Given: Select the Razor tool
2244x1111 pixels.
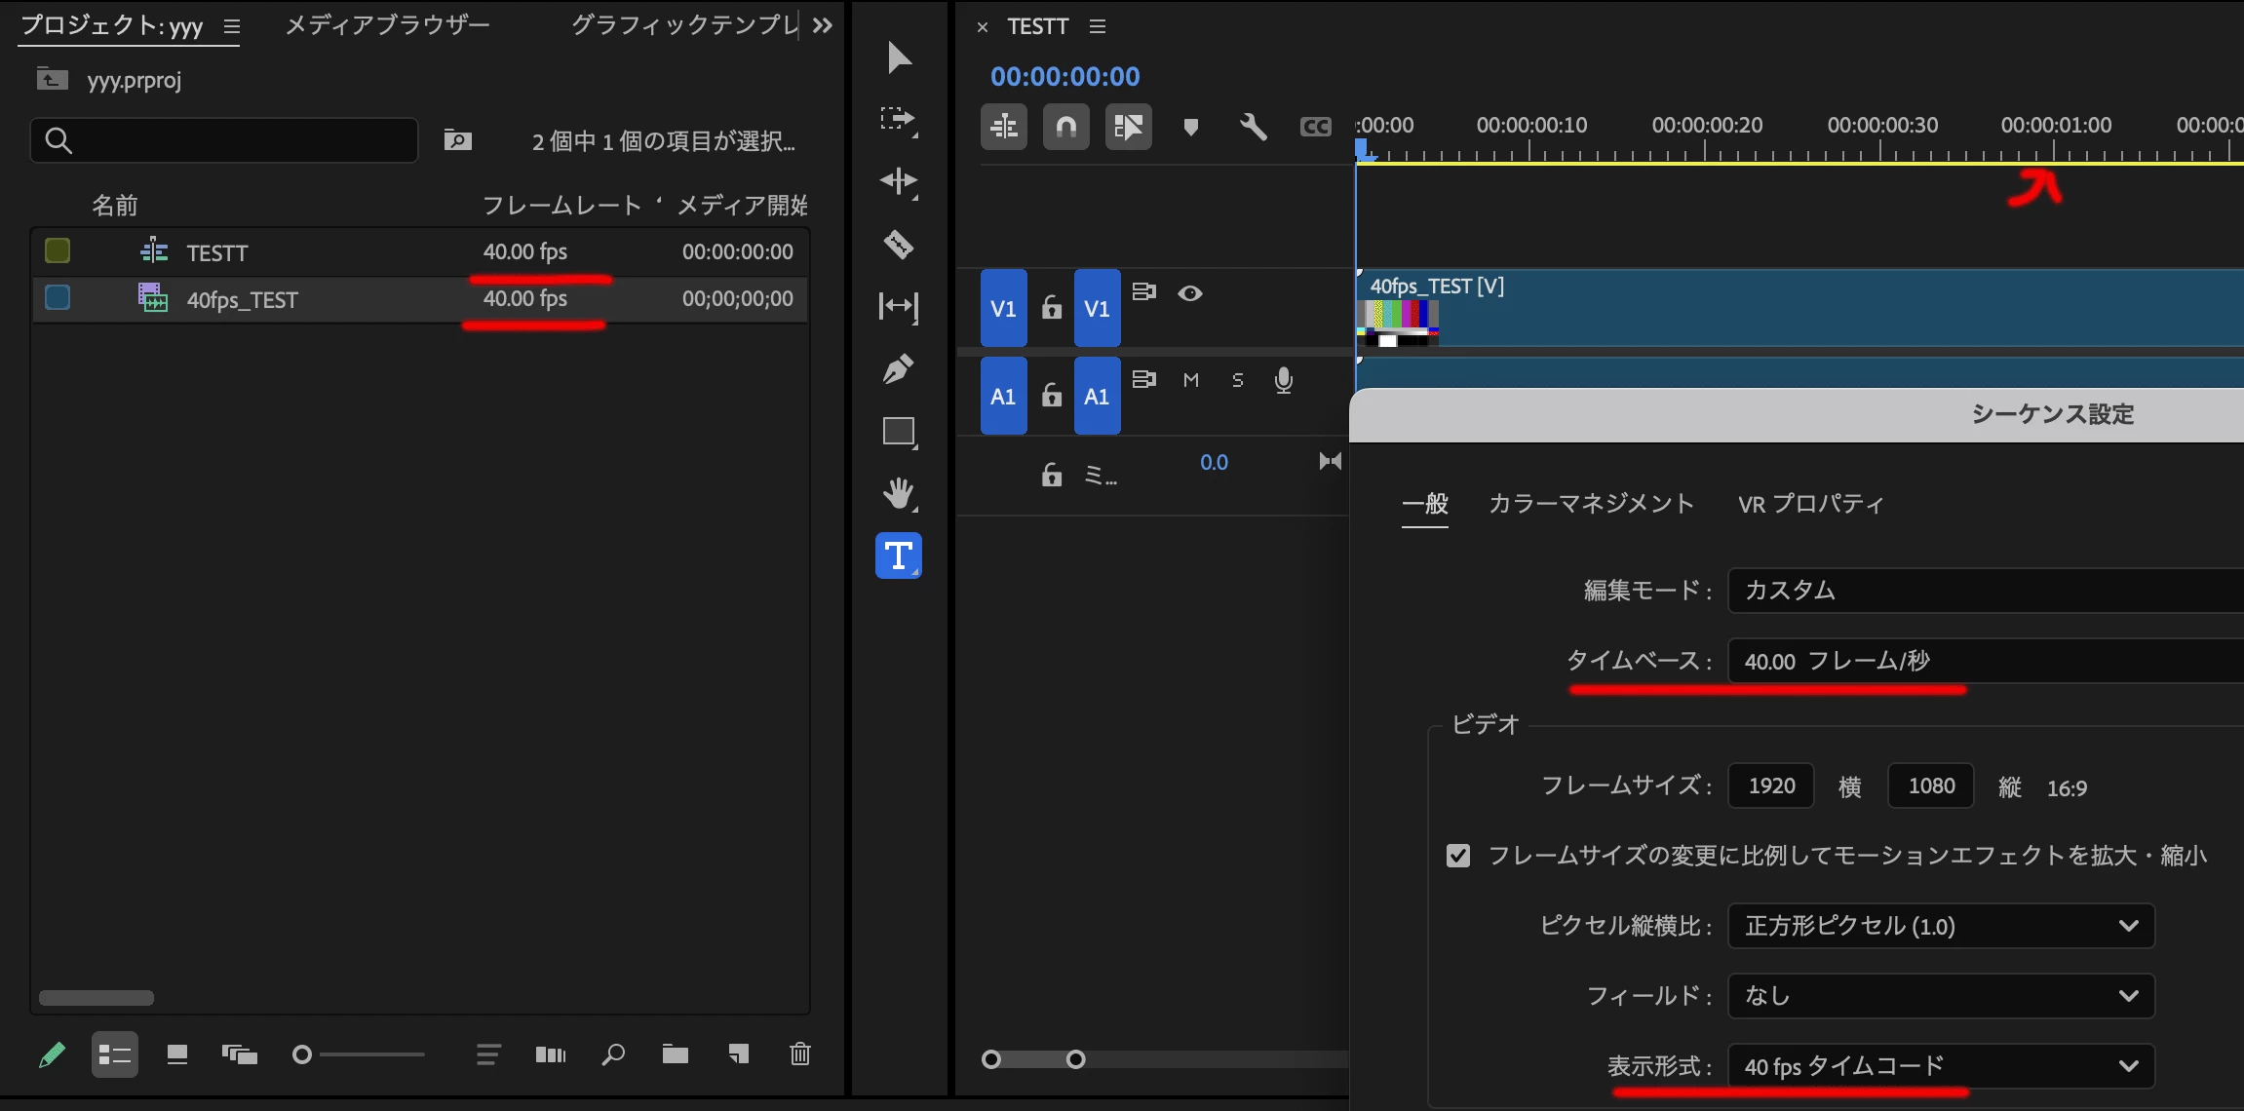Looking at the screenshot, I should 898,244.
